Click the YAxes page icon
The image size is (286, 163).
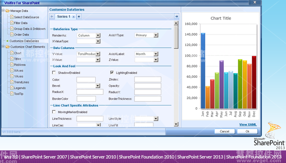[12, 76]
